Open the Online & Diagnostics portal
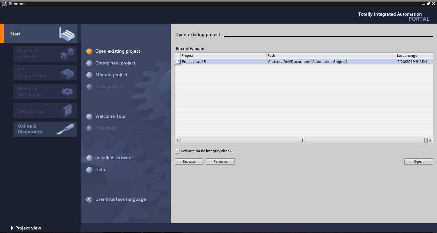This screenshot has width=437, height=233. pos(45,129)
